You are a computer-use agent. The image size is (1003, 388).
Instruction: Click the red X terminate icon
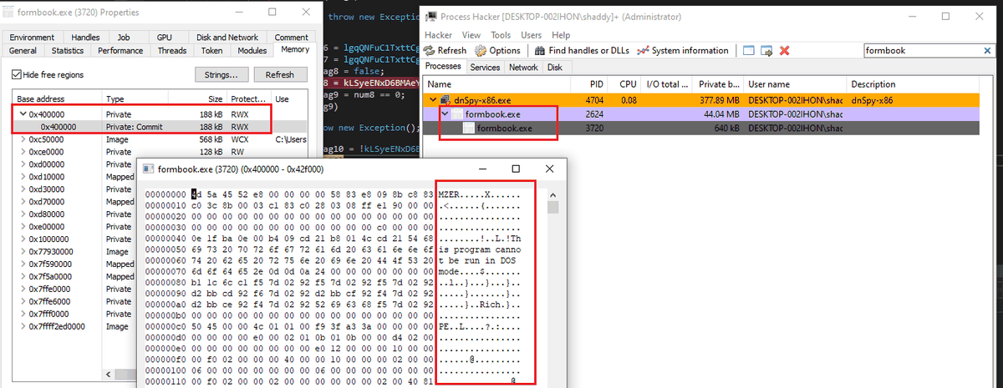pyautogui.click(x=785, y=50)
